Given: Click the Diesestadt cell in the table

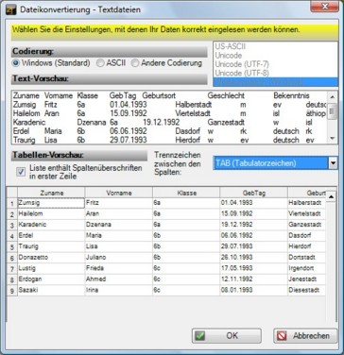Looking at the screenshot, I should (306, 290).
